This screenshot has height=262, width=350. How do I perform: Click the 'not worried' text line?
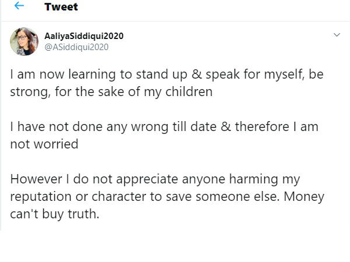[x=44, y=144]
